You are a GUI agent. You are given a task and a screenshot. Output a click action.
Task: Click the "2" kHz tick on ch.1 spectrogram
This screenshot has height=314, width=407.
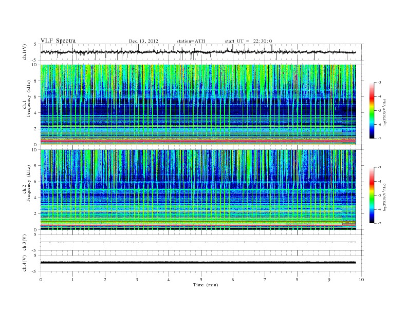coord(35,129)
